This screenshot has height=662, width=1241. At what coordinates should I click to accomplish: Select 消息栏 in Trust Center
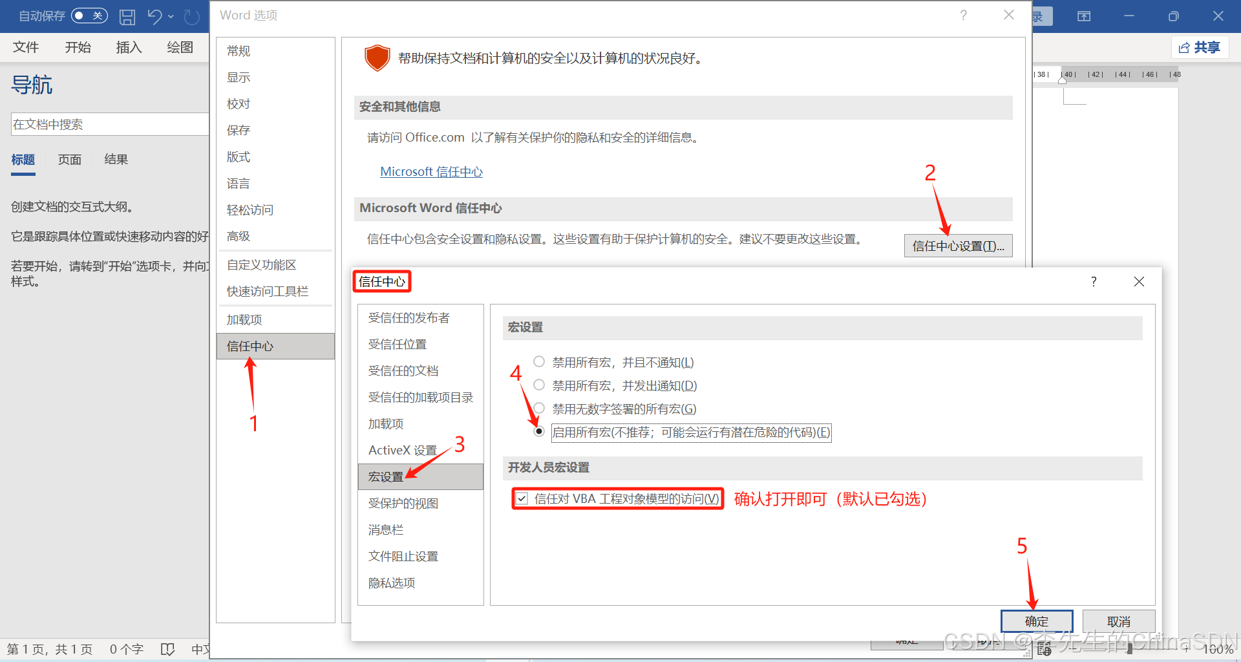click(420, 529)
